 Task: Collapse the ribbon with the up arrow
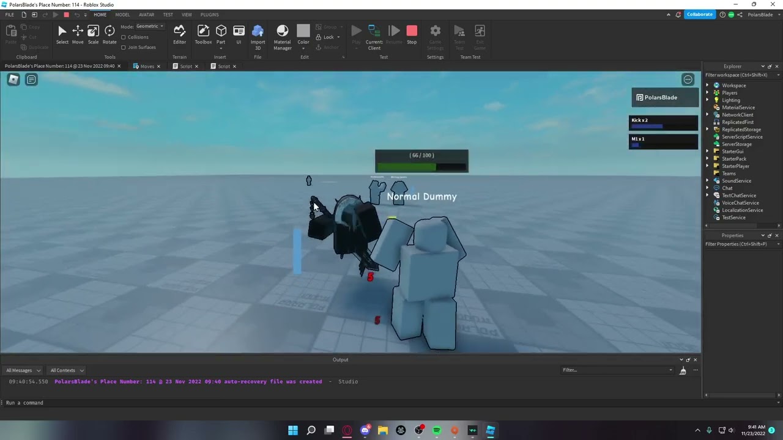[x=669, y=15]
